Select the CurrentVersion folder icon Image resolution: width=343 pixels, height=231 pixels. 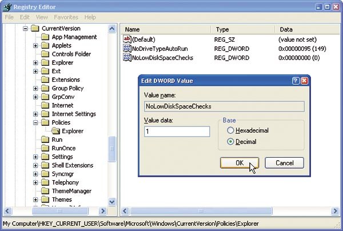click(35, 29)
